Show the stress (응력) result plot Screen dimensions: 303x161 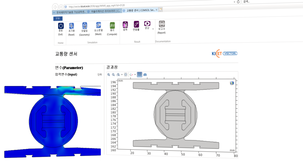pos(125,24)
